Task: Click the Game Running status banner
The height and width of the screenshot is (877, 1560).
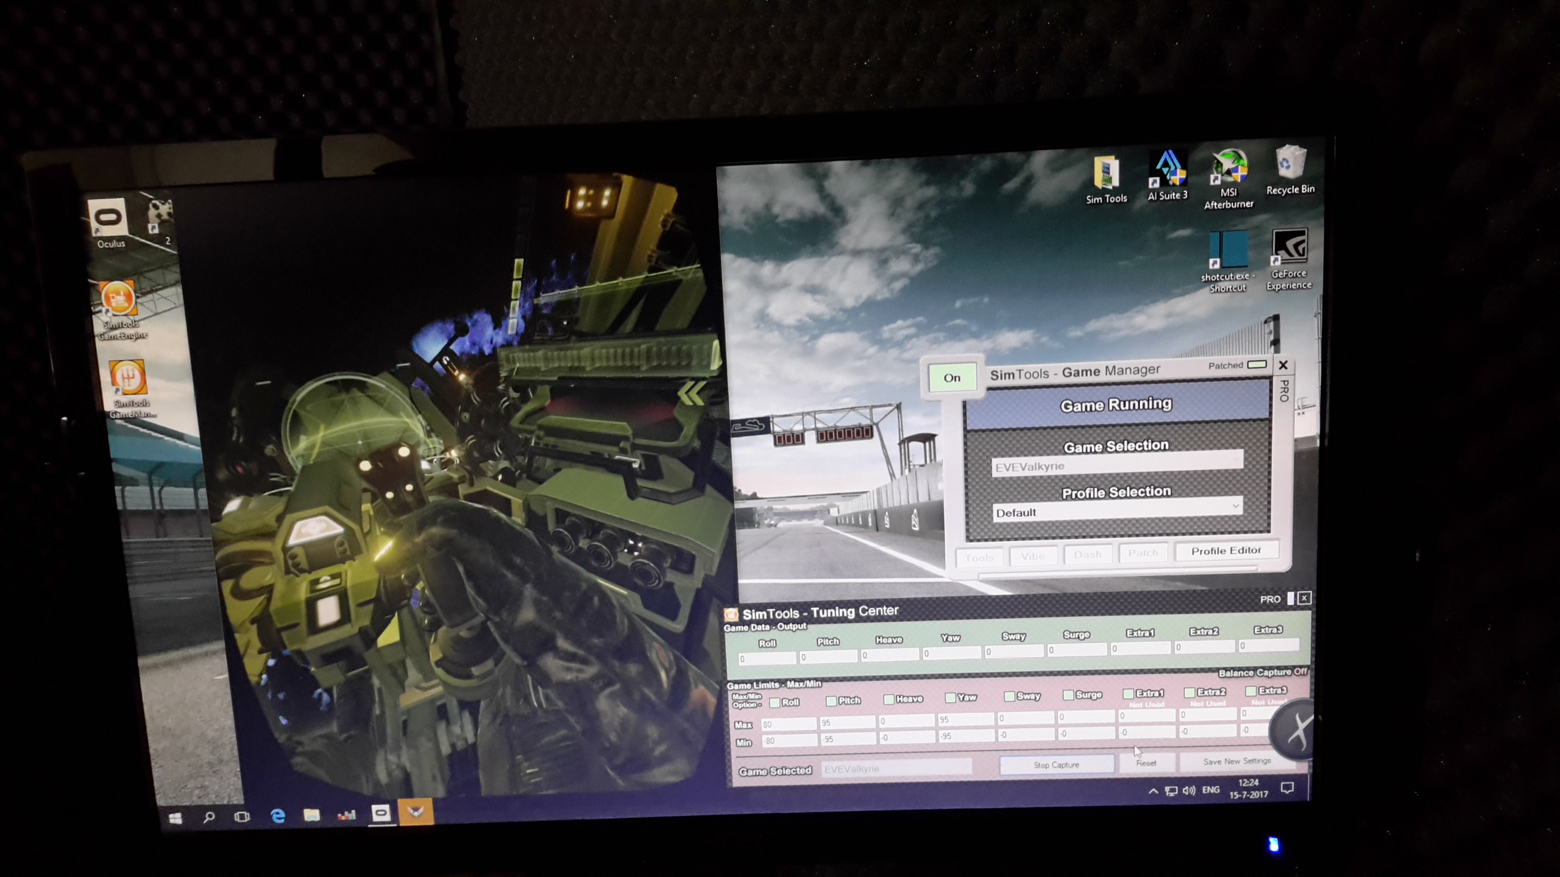Action: pyautogui.click(x=1116, y=405)
